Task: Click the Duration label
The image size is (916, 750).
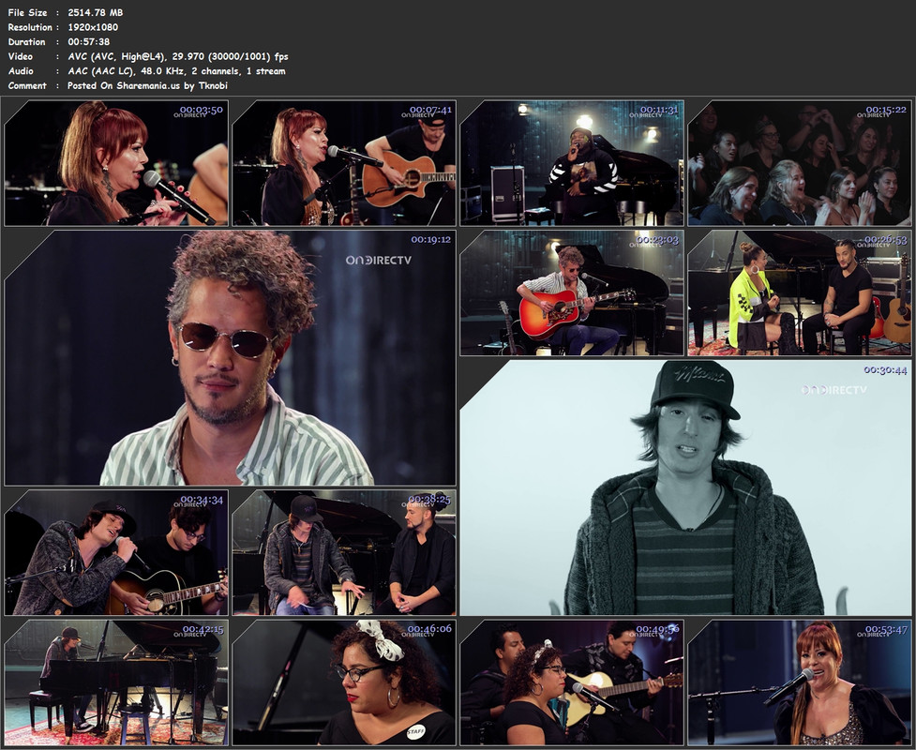Action: [x=27, y=41]
